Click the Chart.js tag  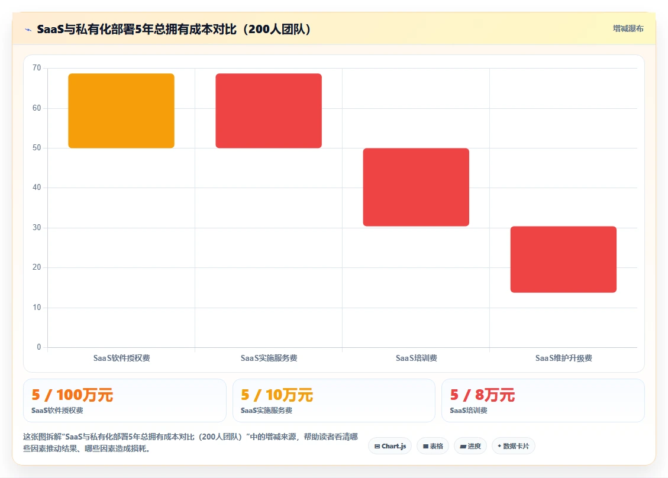click(x=390, y=446)
